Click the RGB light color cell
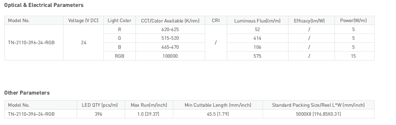Viewport: 396px width, 125px height. pyautogui.click(x=119, y=56)
